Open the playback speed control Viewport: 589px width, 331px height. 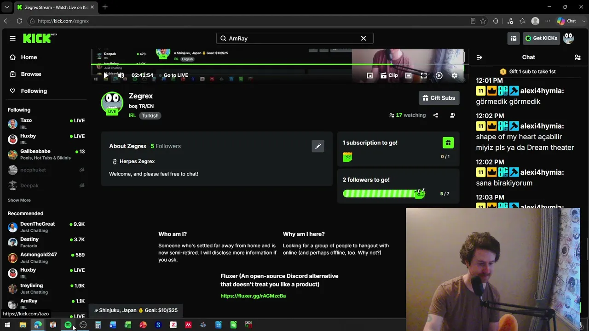point(439,75)
